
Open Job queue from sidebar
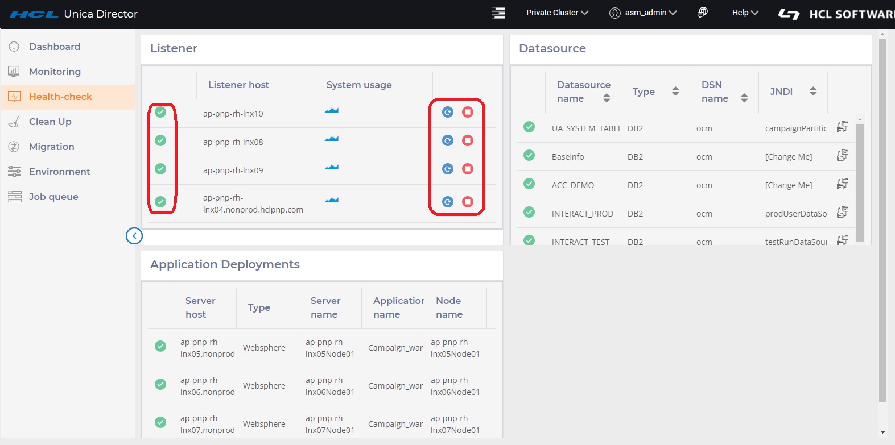pos(53,197)
